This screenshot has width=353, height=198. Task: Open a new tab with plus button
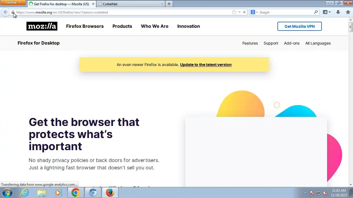coord(169,4)
